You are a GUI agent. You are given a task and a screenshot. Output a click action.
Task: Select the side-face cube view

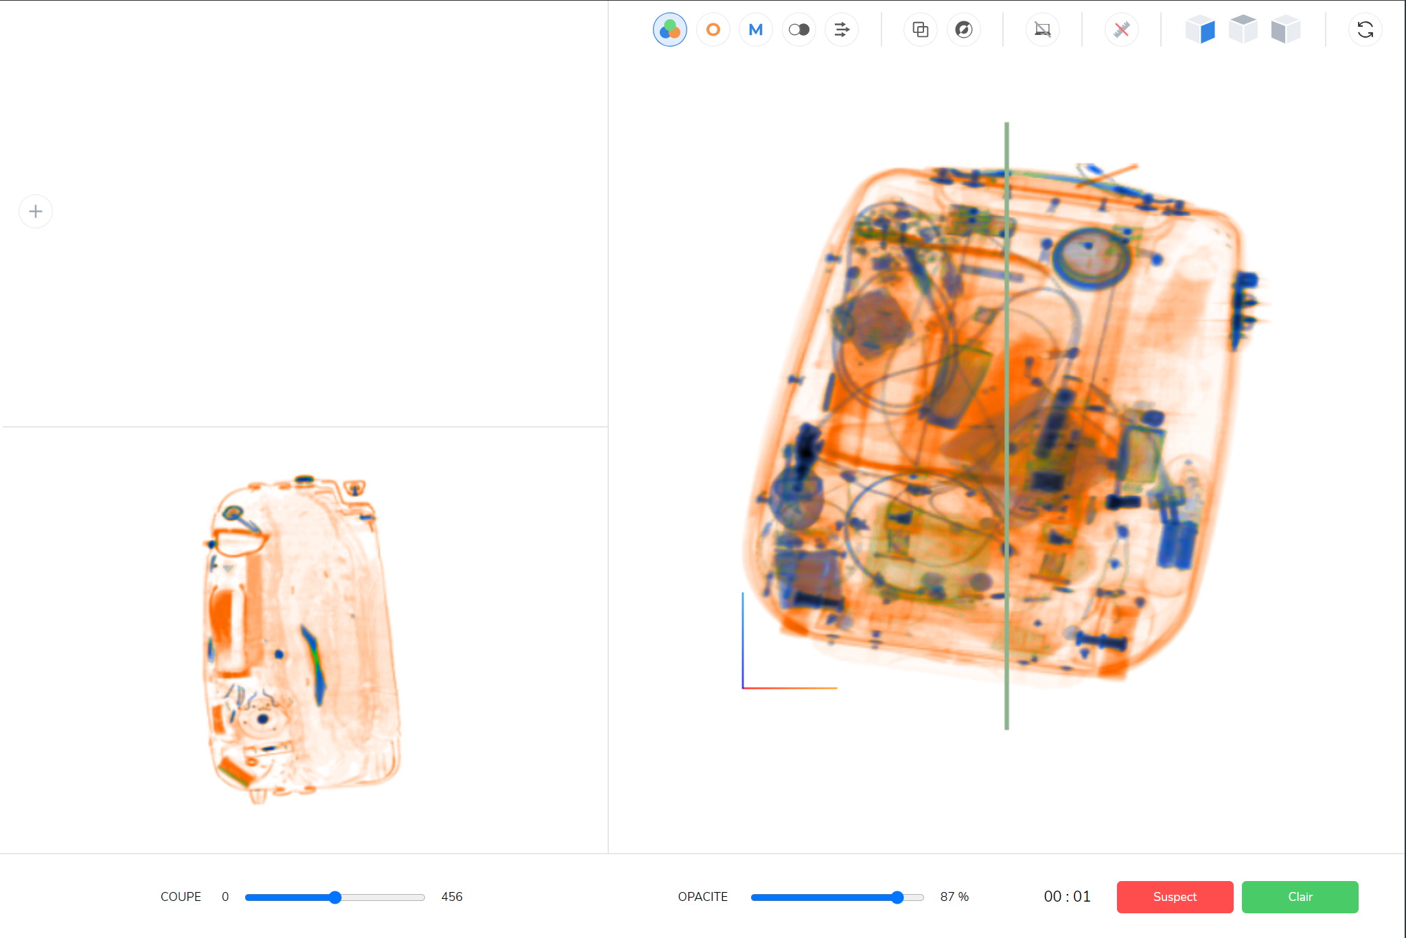pyautogui.click(x=1285, y=30)
